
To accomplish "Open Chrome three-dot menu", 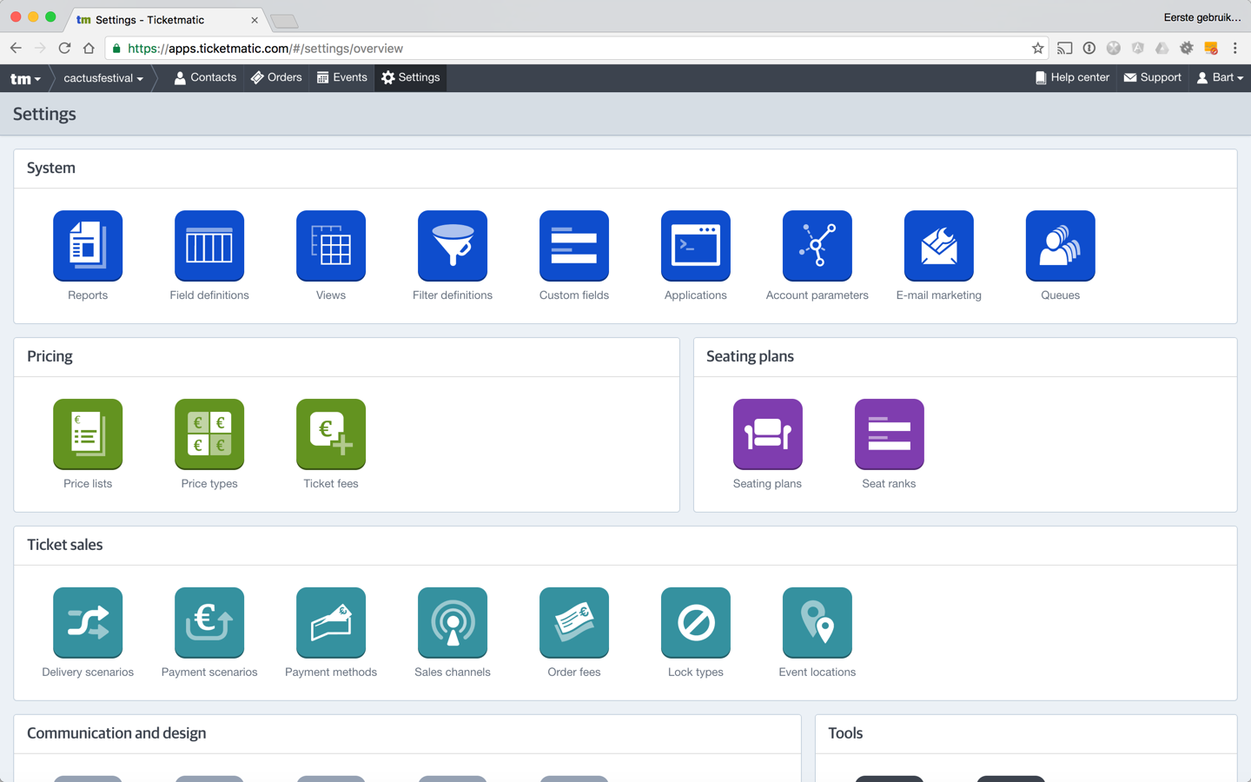I will click(1234, 49).
